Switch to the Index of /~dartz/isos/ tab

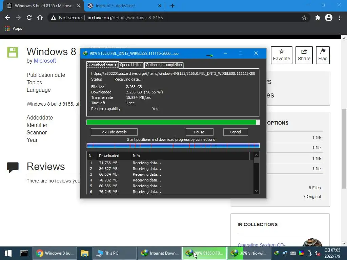pos(124,6)
